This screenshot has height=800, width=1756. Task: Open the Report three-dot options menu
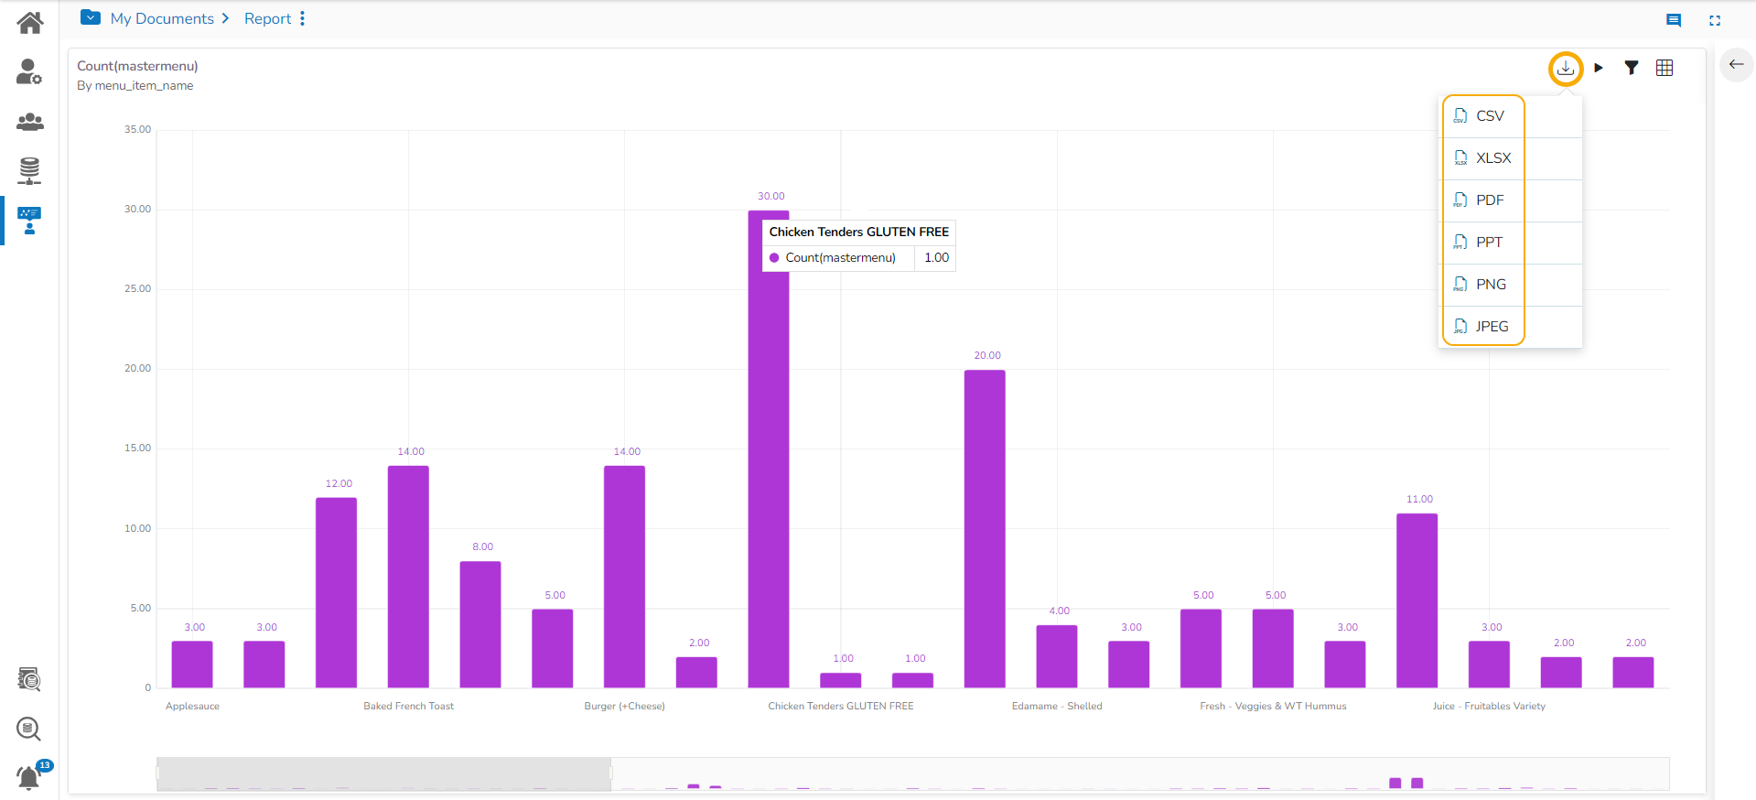[302, 18]
